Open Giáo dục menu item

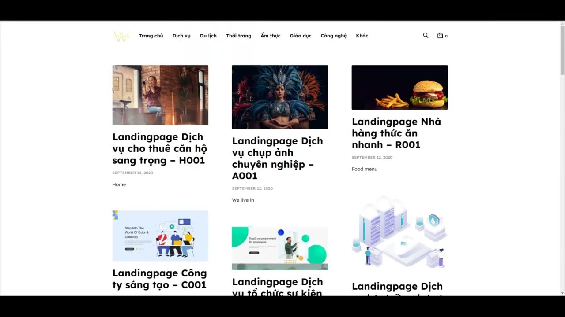(x=301, y=36)
